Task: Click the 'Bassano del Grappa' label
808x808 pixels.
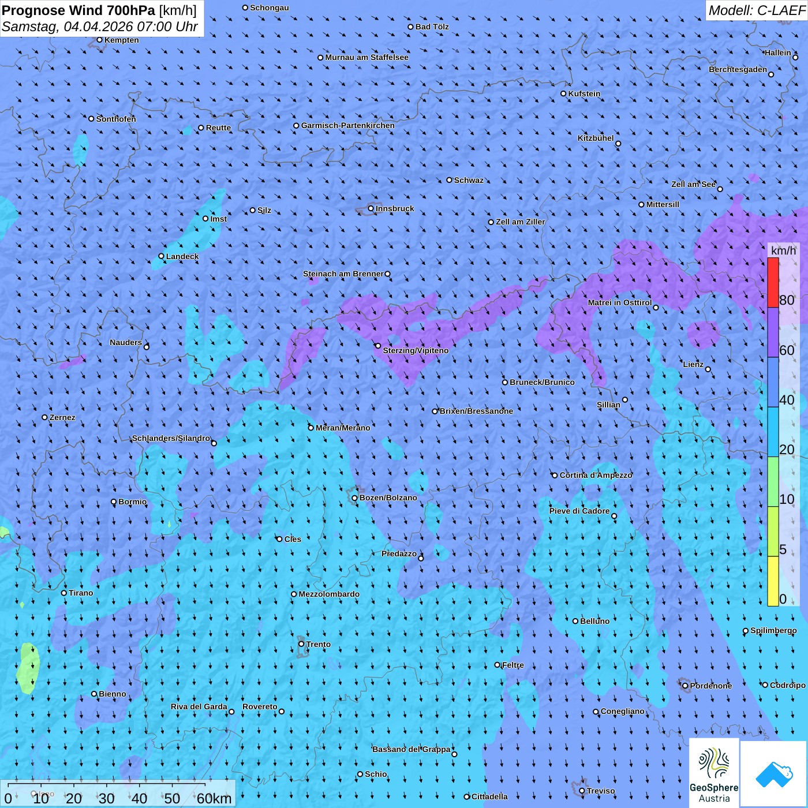Action: tap(412, 749)
